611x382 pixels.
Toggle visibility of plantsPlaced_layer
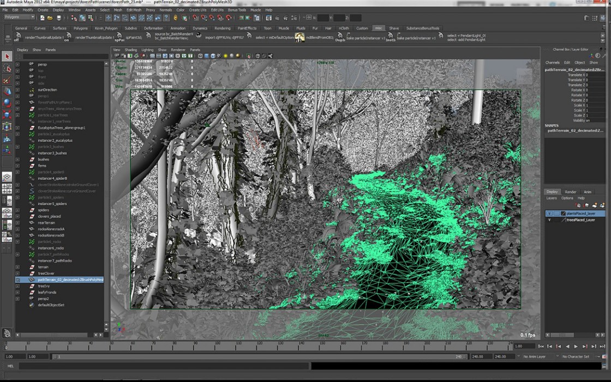click(549, 214)
